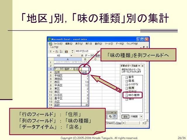Select the 手稲区 cell
The width and height of the screenshot is (187, 140).
coord(67,76)
